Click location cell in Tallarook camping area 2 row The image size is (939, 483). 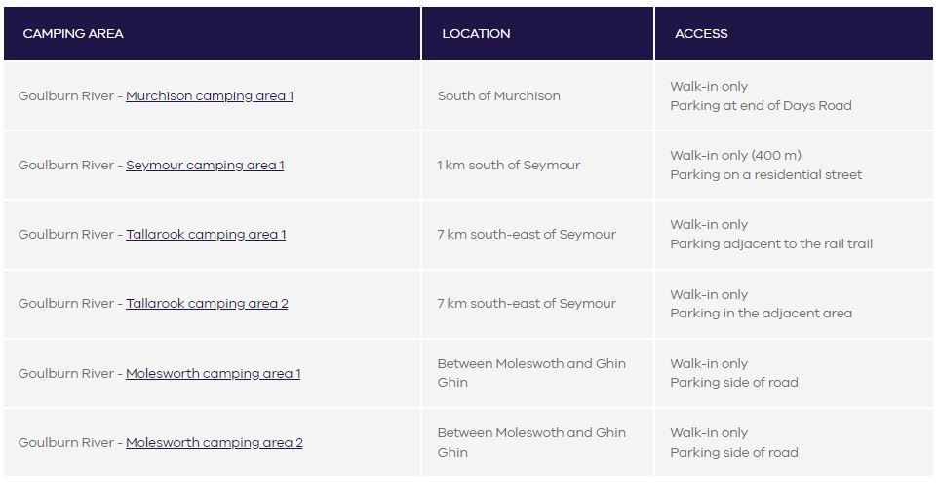pos(527,304)
